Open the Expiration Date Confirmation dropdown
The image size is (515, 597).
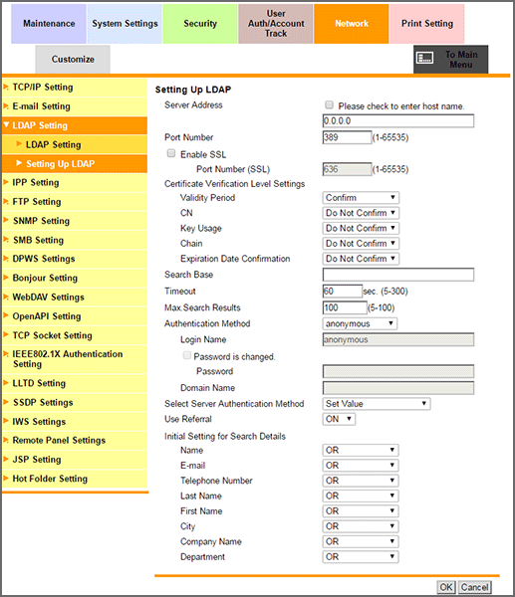coord(361,259)
